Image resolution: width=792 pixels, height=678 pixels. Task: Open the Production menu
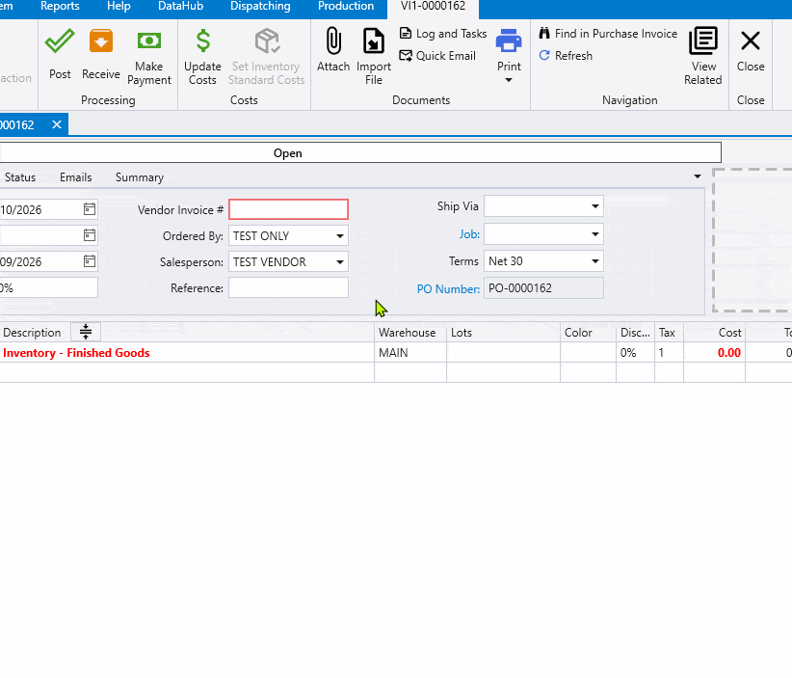[346, 6]
